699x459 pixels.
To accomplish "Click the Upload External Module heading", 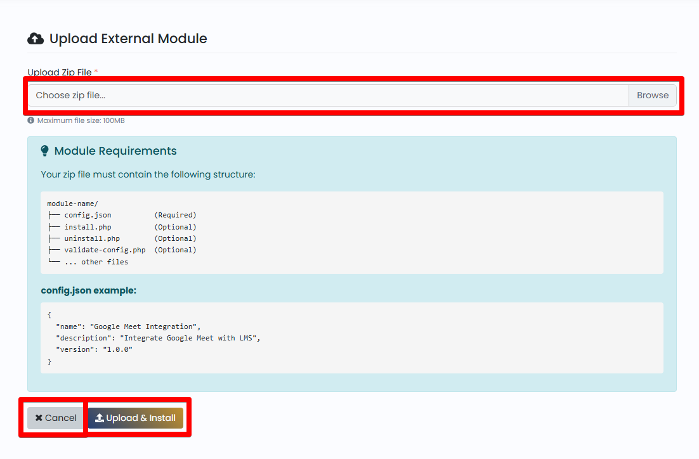I will [128, 39].
